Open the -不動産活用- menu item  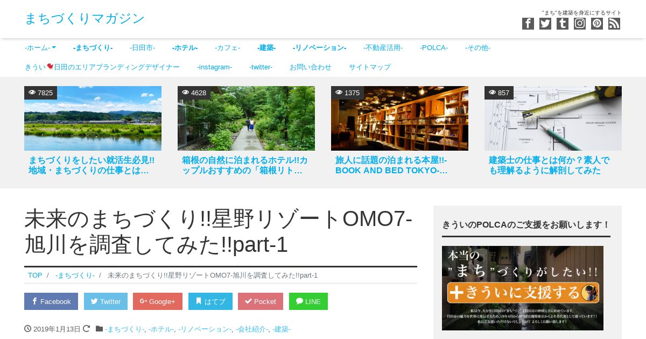tap(383, 48)
